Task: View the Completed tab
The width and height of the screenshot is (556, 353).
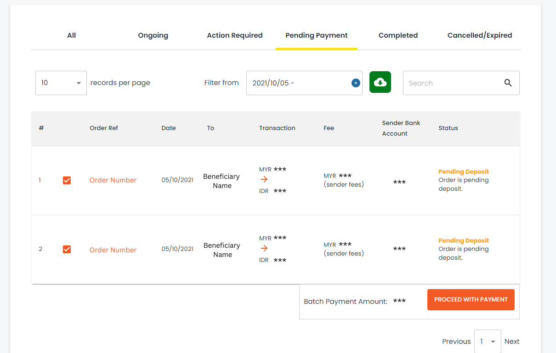Action: (398, 35)
